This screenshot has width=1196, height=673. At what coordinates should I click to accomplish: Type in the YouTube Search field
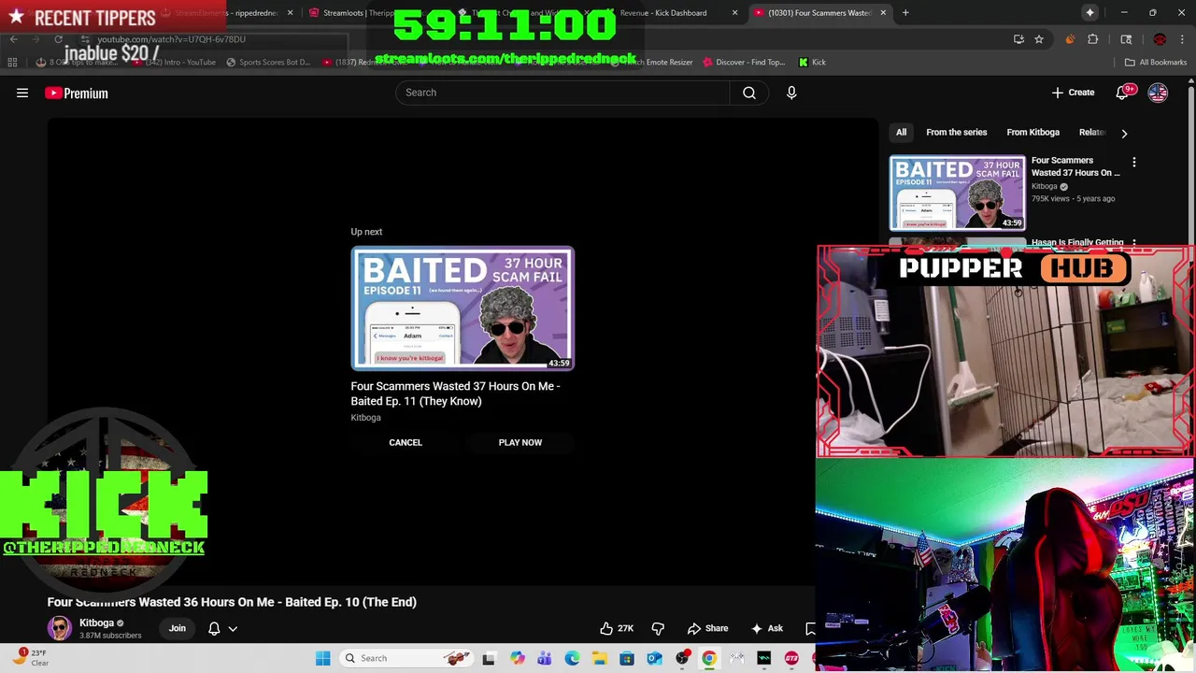tap(562, 93)
